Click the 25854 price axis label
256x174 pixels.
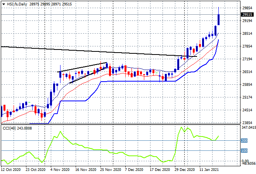click(x=247, y=84)
